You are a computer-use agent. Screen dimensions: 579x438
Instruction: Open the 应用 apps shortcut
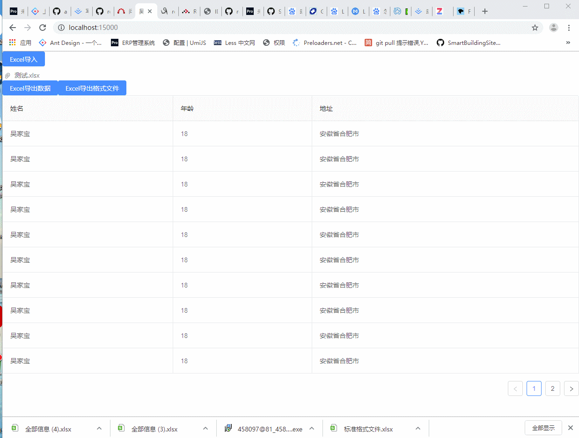click(x=20, y=43)
